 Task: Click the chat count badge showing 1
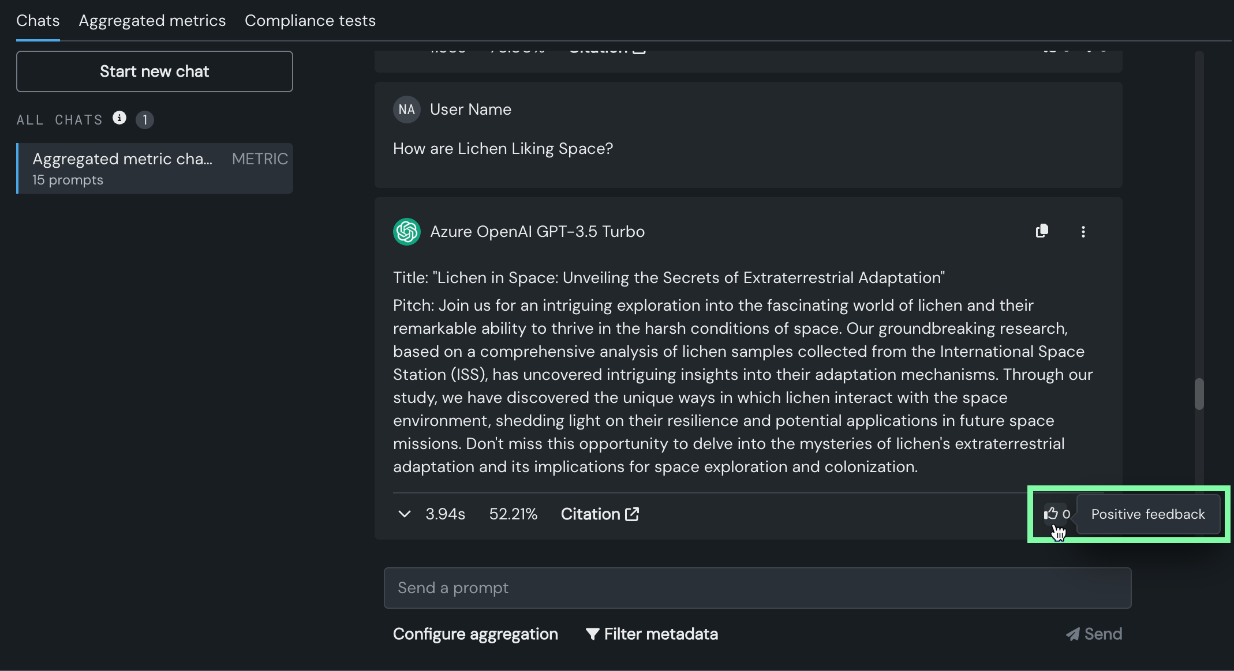pos(145,120)
